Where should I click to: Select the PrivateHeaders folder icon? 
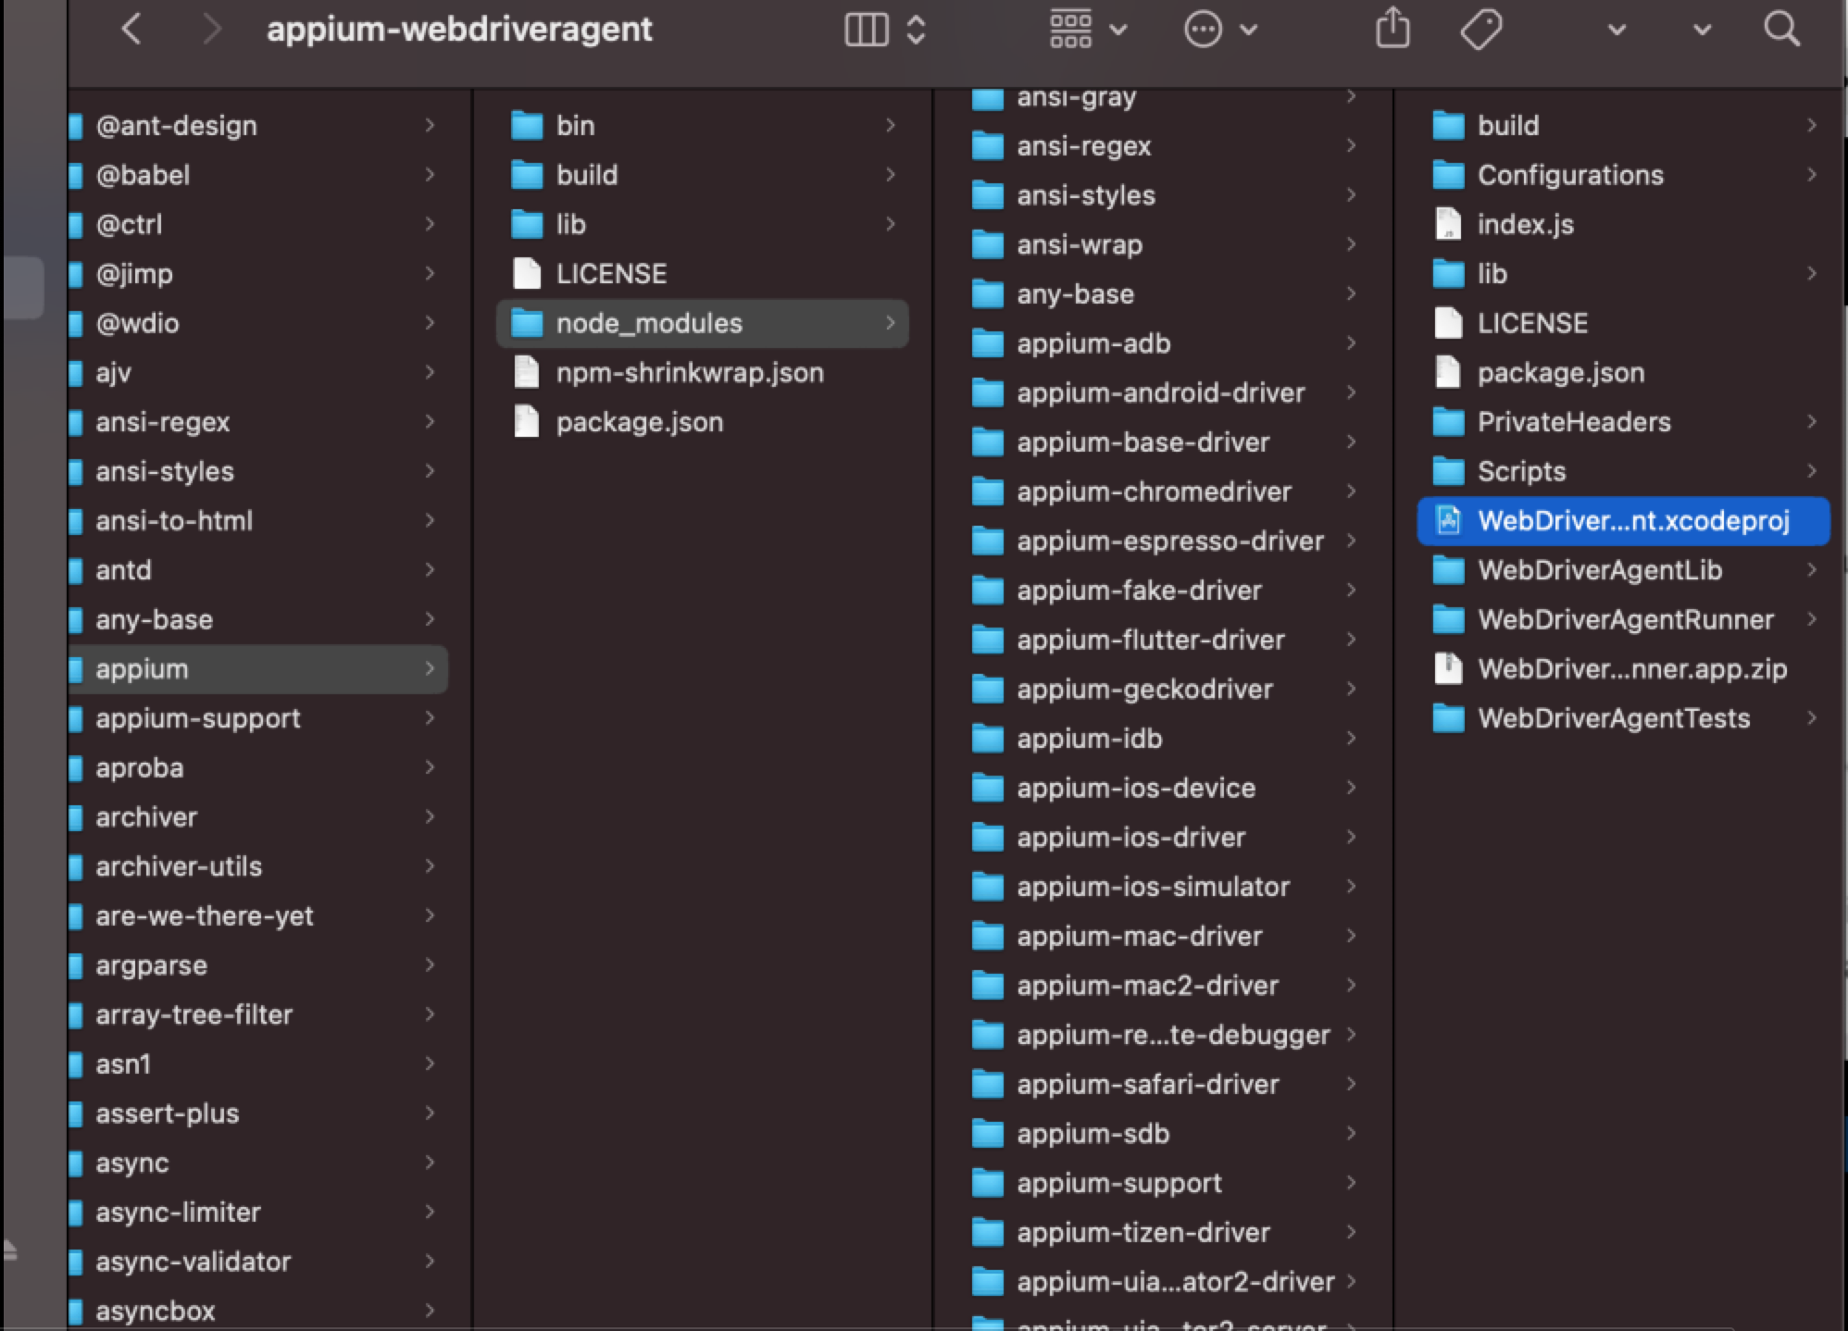click(1448, 422)
